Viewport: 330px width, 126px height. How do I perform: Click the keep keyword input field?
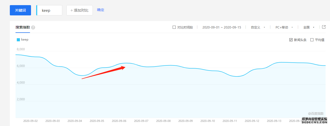pos(50,10)
